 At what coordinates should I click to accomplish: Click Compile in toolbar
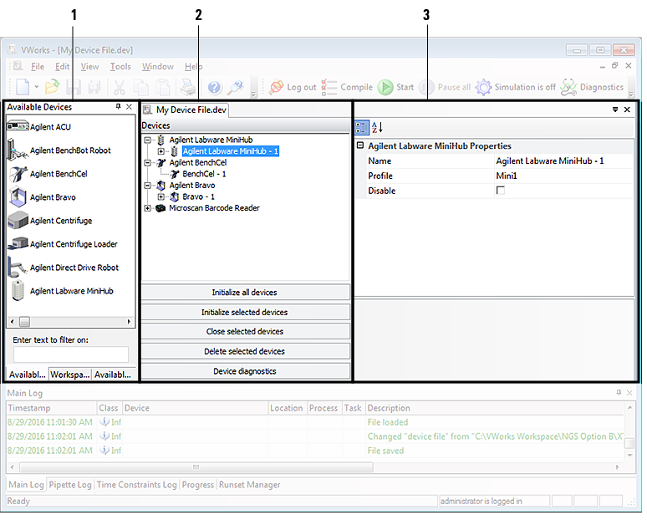click(x=347, y=87)
